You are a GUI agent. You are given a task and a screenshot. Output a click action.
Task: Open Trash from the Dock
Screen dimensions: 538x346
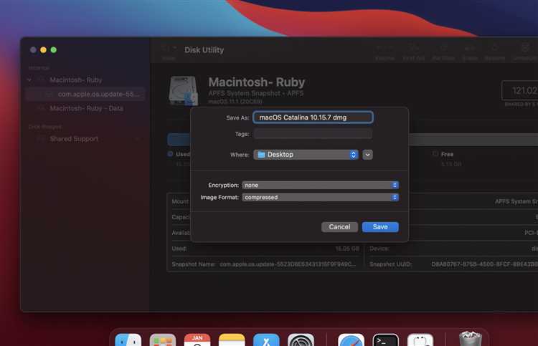(x=471, y=338)
